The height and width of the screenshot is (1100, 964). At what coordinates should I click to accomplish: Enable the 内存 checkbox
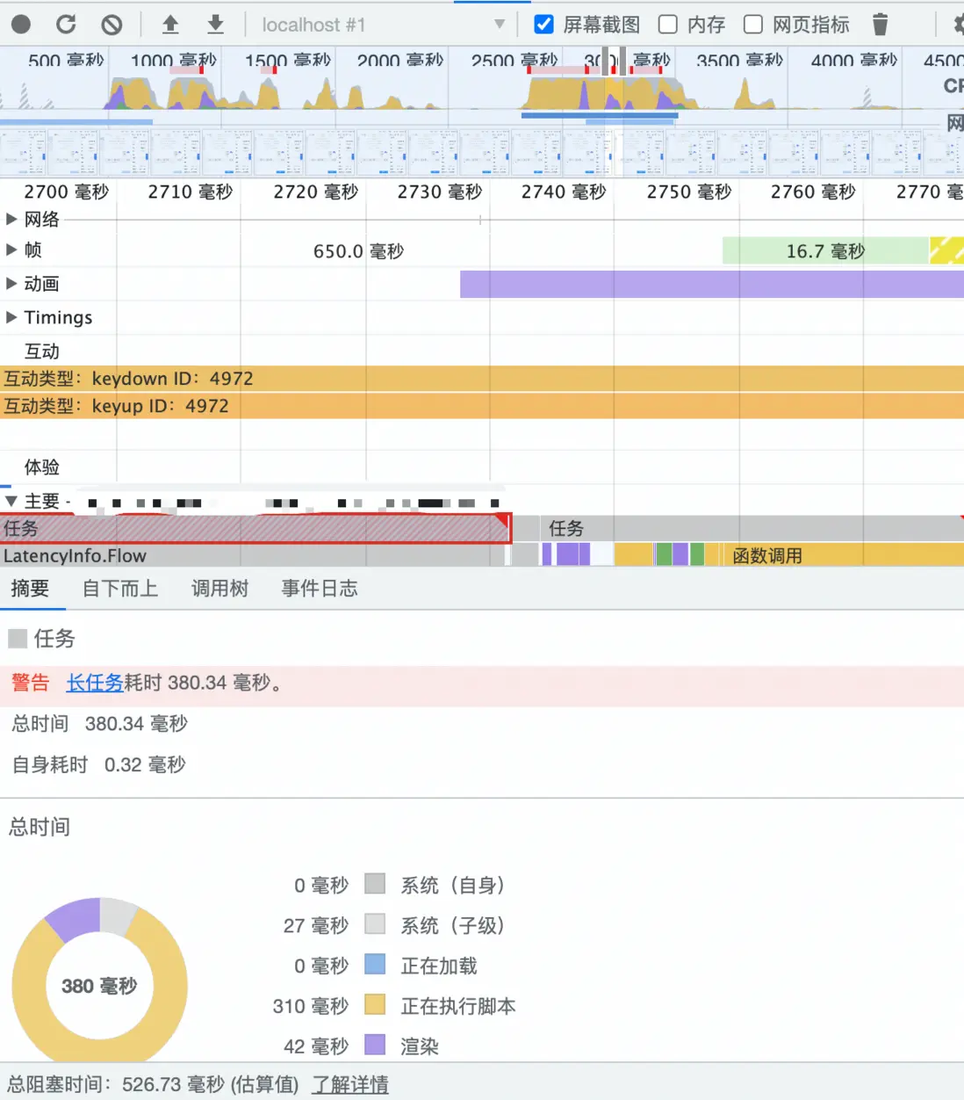(x=668, y=25)
